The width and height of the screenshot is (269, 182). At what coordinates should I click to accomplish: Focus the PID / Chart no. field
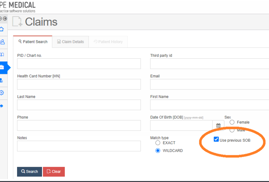tap(79, 64)
